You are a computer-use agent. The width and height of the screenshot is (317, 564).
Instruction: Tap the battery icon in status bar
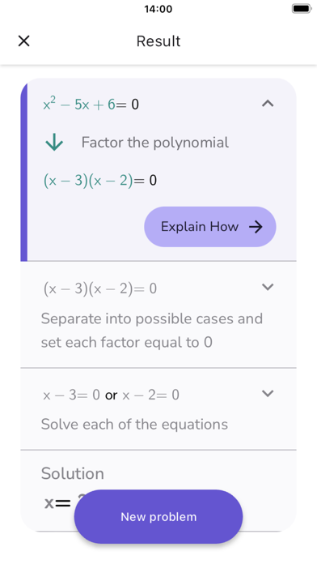click(301, 9)
